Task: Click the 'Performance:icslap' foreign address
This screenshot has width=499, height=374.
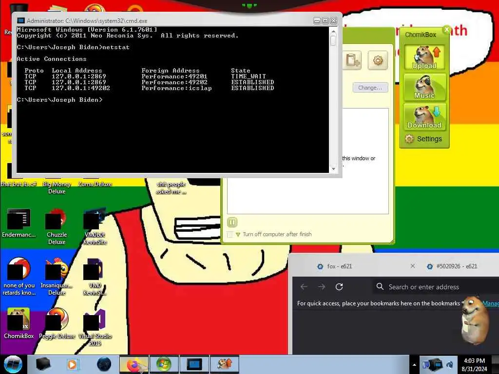Action: pyautogui.click(x=176, y=88)
